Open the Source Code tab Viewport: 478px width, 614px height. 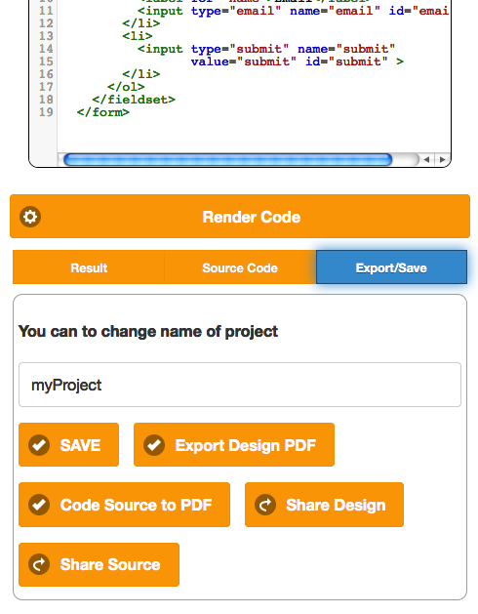(x=240, y=267)
